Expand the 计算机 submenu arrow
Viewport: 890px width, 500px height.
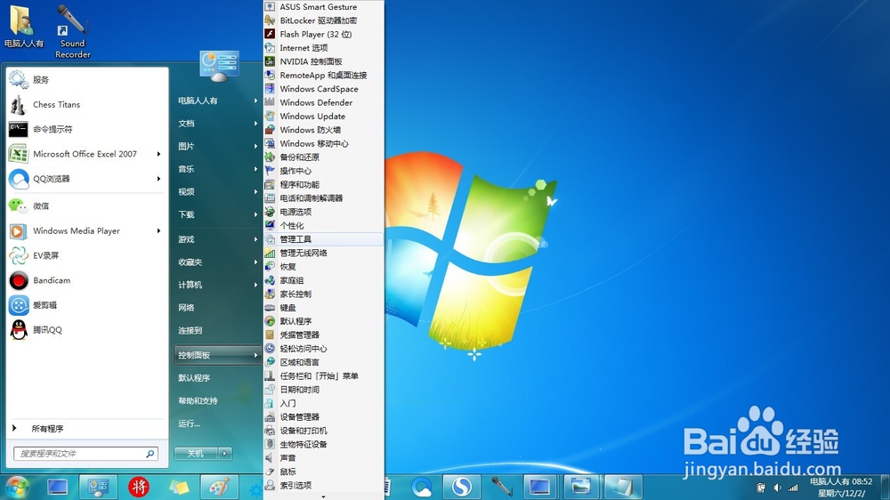pyautogui.click(x=255, y=285)
